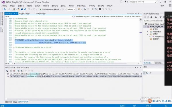Switch to the Simple.cpp tab
The image size is (172, 107).
coord(41,14)
